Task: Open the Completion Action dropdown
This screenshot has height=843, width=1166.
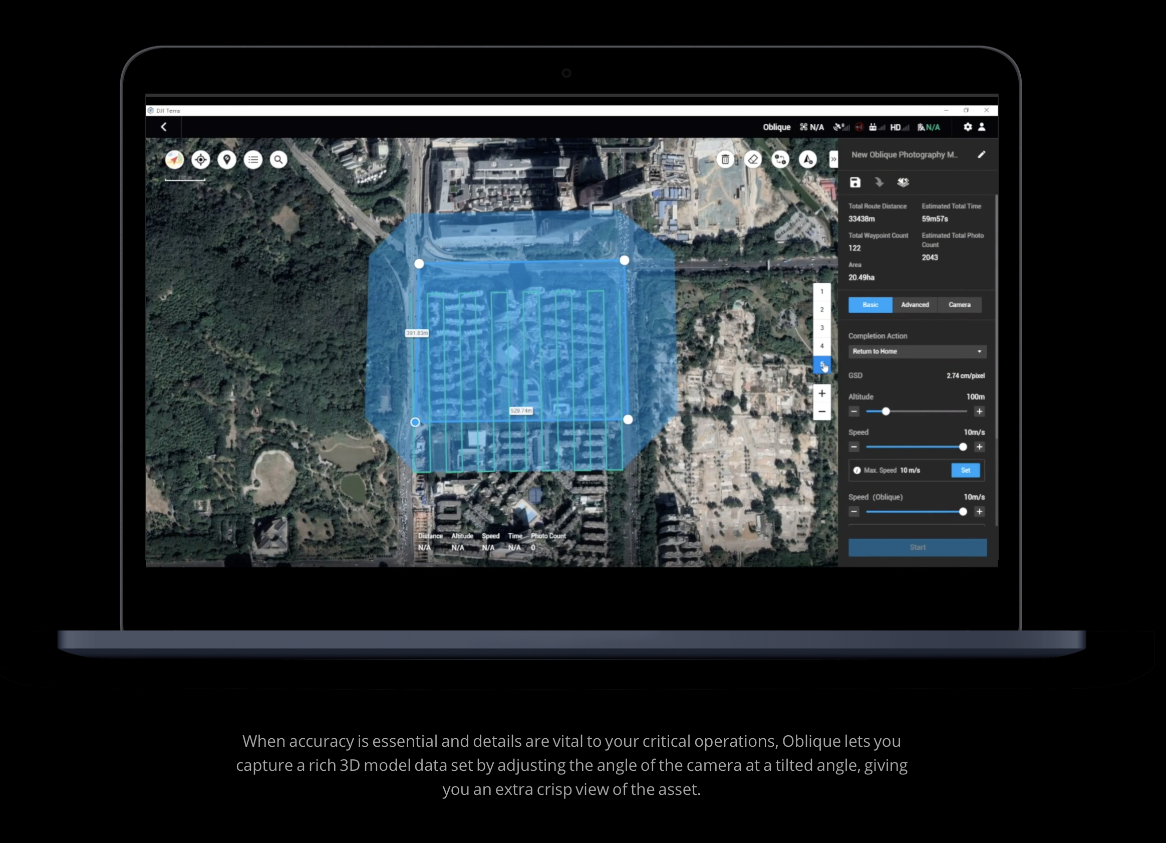Action: coord(917,351)
